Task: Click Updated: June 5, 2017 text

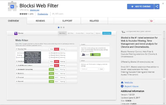Action: pyautogui.click(x=130, y=98)
